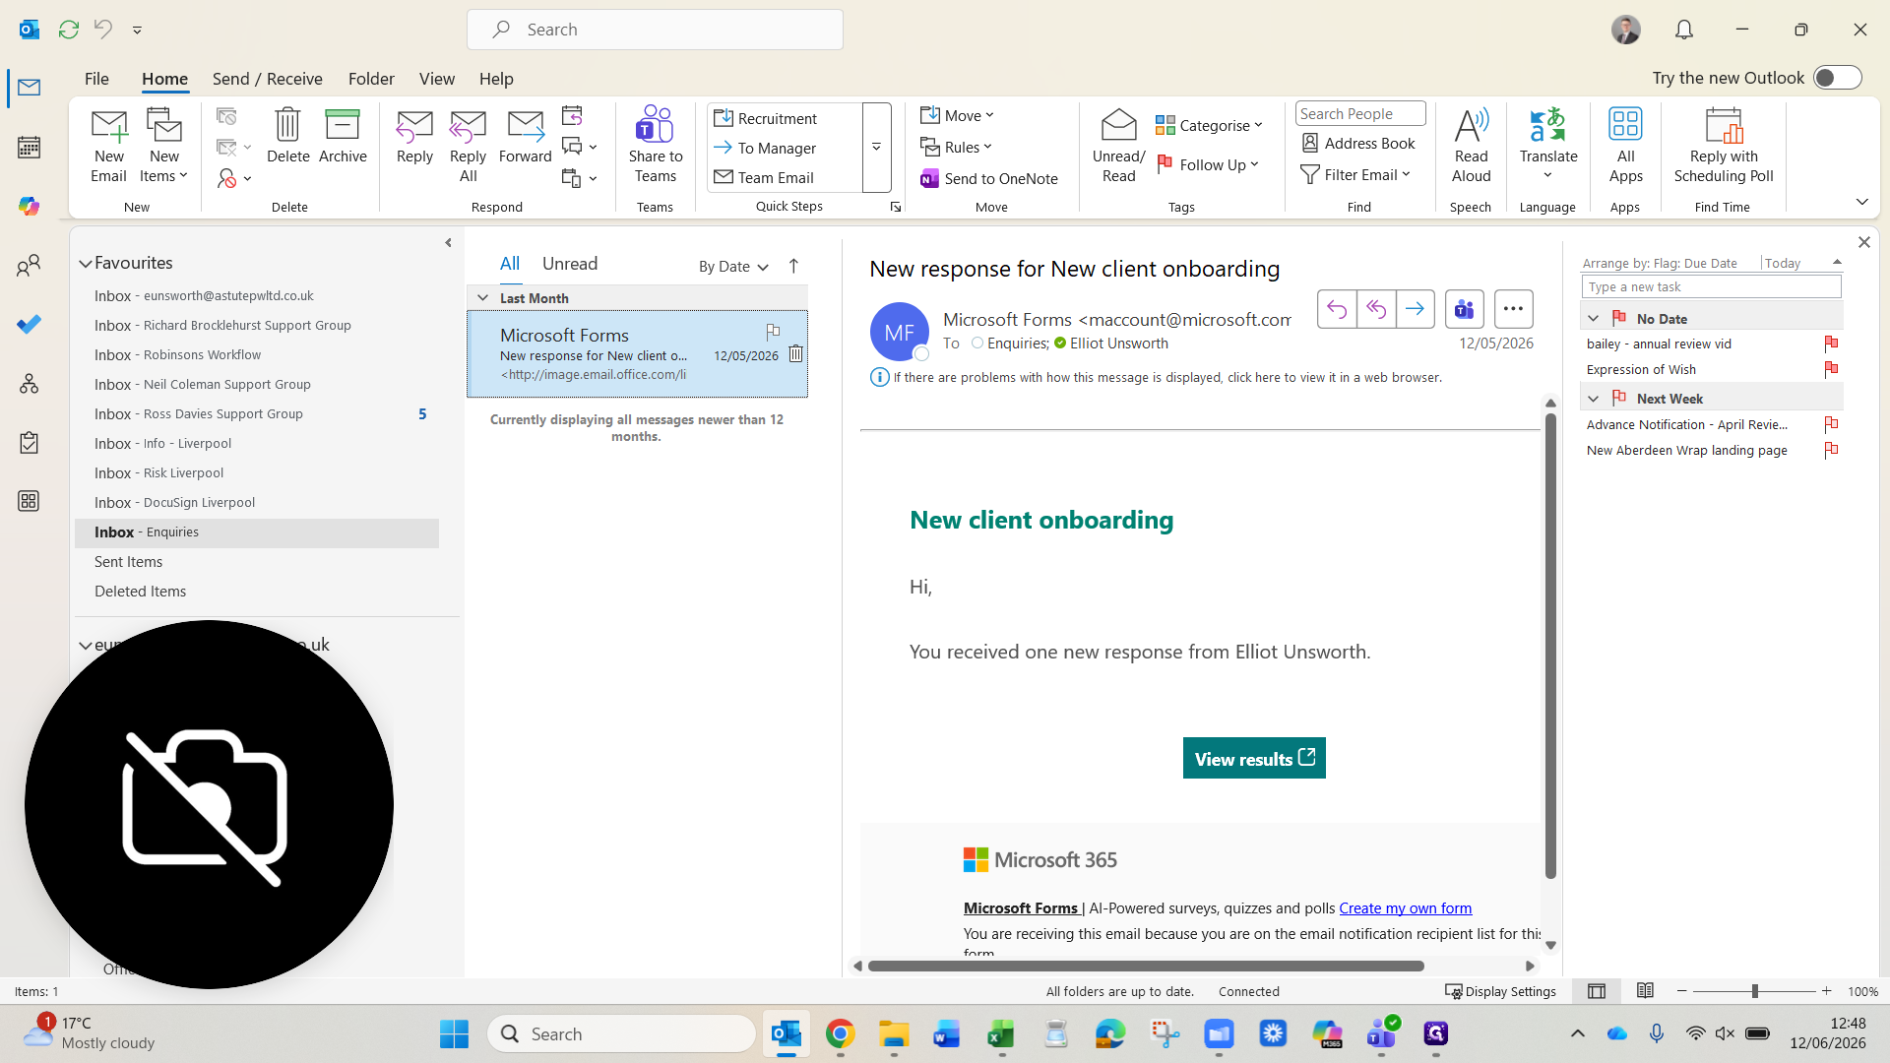Open Calendar in left navigation bar
This screenshot has width=1890, height=1063.
30,148
